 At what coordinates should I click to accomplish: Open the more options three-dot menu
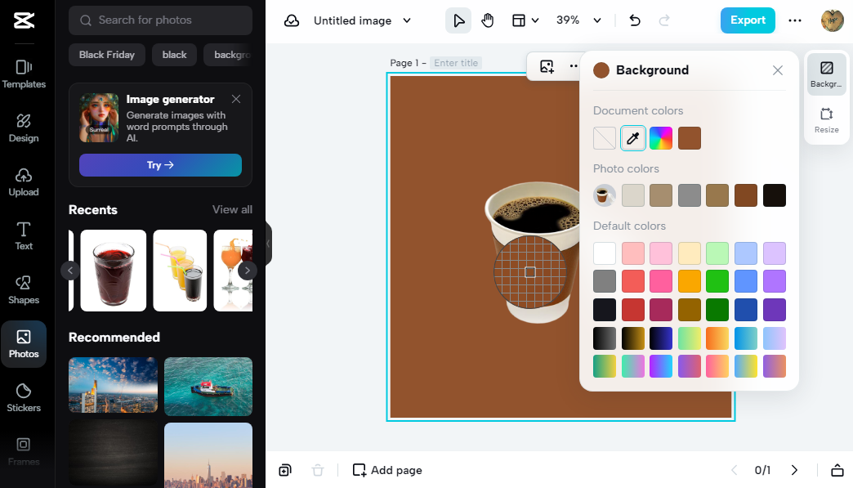(795, 20)
